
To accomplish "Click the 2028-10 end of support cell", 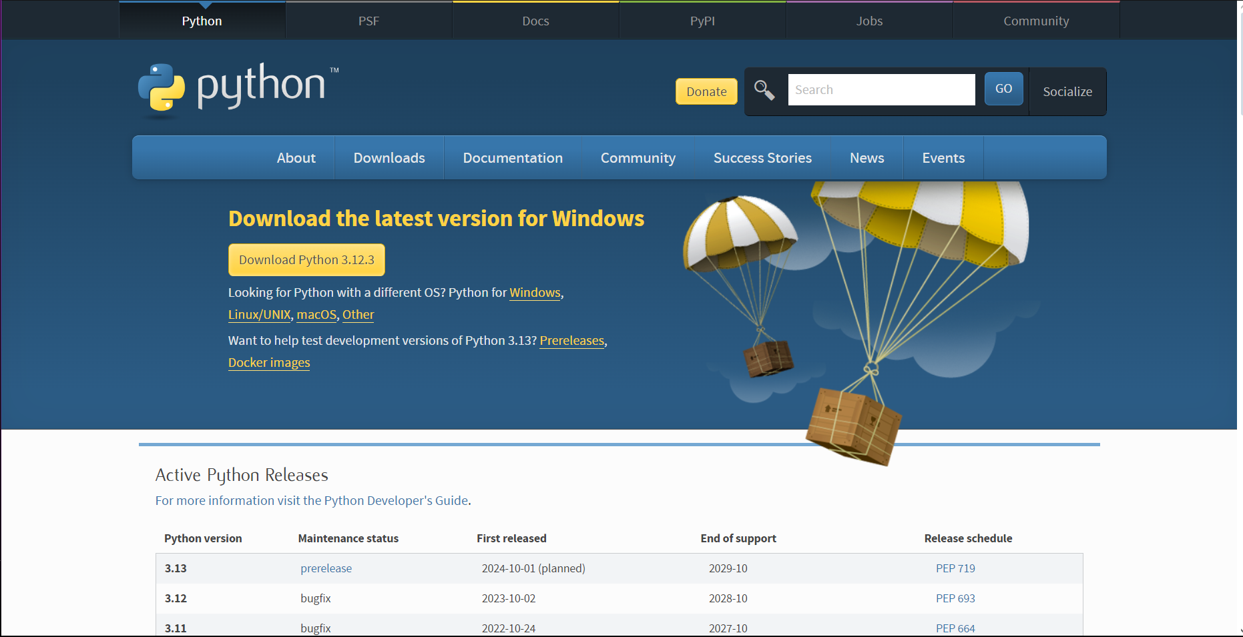I will 728,598.
